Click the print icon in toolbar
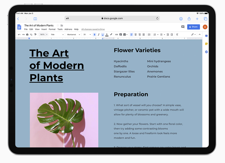This screenshot has width=225, height=163. [27, 34]
